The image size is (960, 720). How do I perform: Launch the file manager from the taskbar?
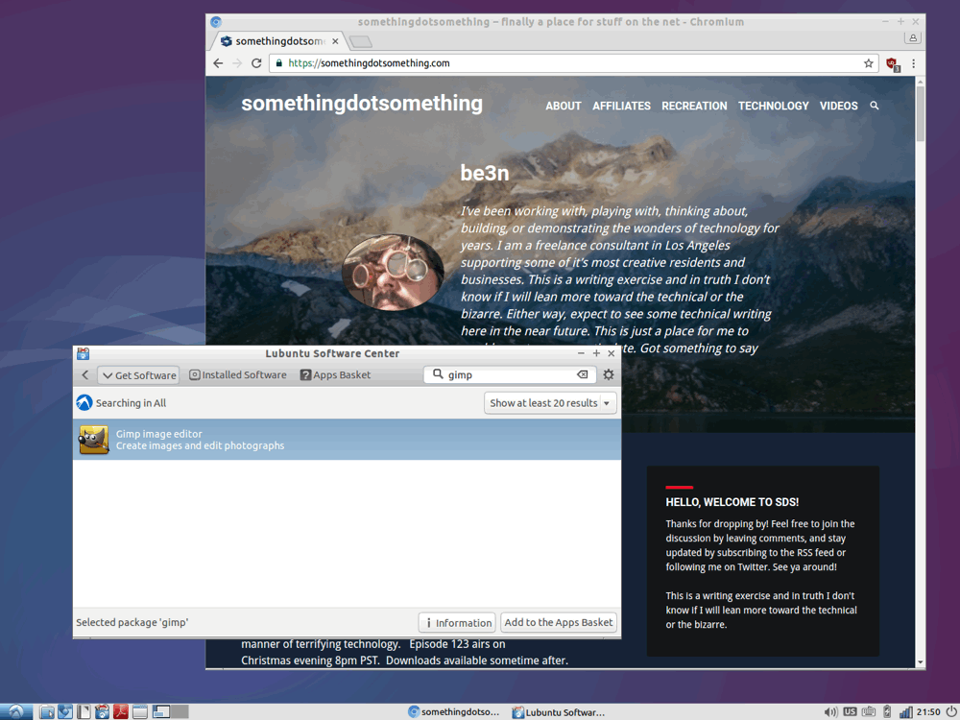click(x=46, y=711)
